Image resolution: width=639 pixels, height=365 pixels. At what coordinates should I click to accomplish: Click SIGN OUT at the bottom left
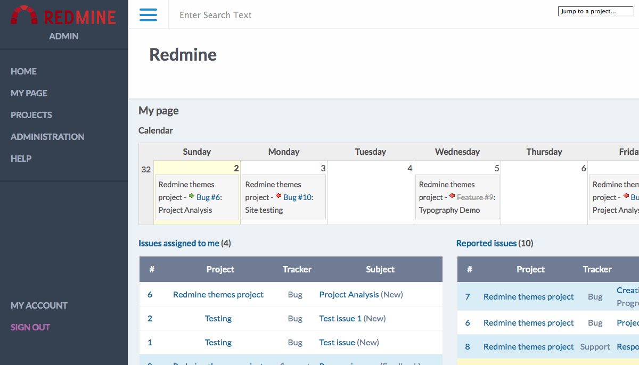[x=30, y=327]
